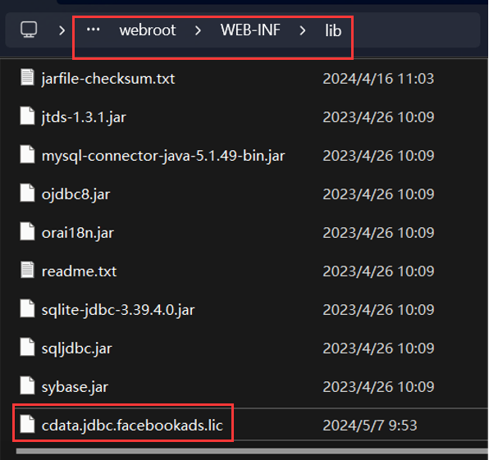
Task: Select file name sybase.jar
Action: [75, 387]
